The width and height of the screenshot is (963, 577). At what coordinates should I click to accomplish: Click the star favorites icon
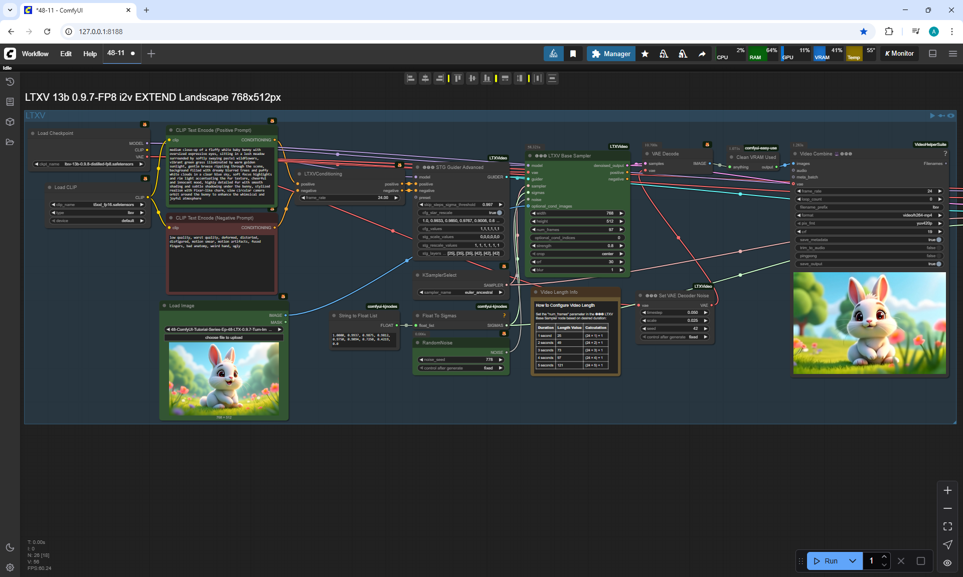click(645, 54)
